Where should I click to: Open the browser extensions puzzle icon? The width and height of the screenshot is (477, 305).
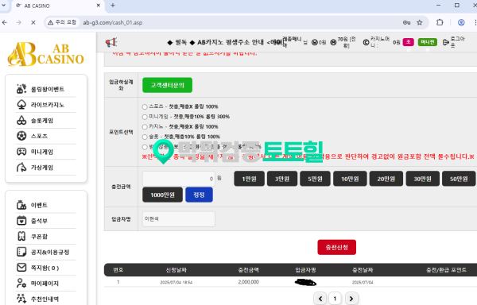tap(440, 22)
